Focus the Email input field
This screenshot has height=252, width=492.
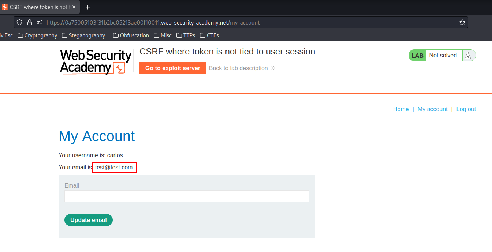click(187, 196)
